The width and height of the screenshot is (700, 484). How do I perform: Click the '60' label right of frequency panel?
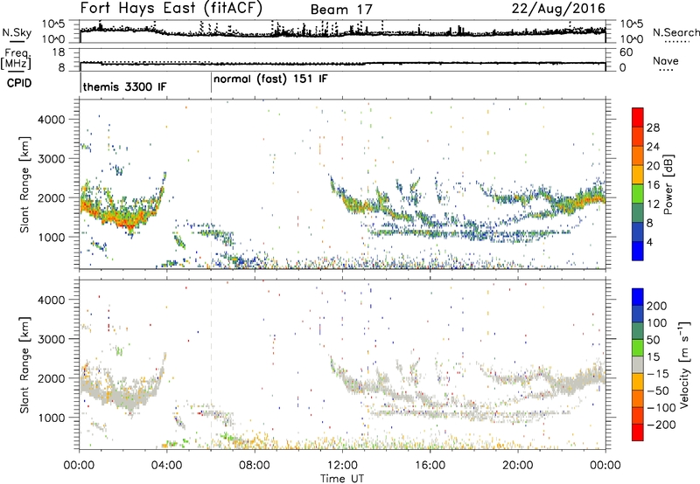point(626,52)
